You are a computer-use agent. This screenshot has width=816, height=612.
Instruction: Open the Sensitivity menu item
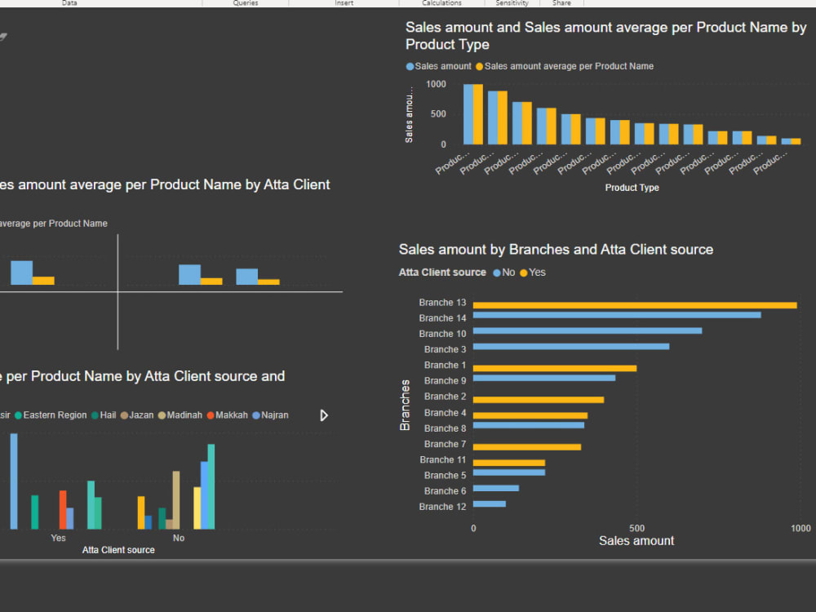click(512, 3)
